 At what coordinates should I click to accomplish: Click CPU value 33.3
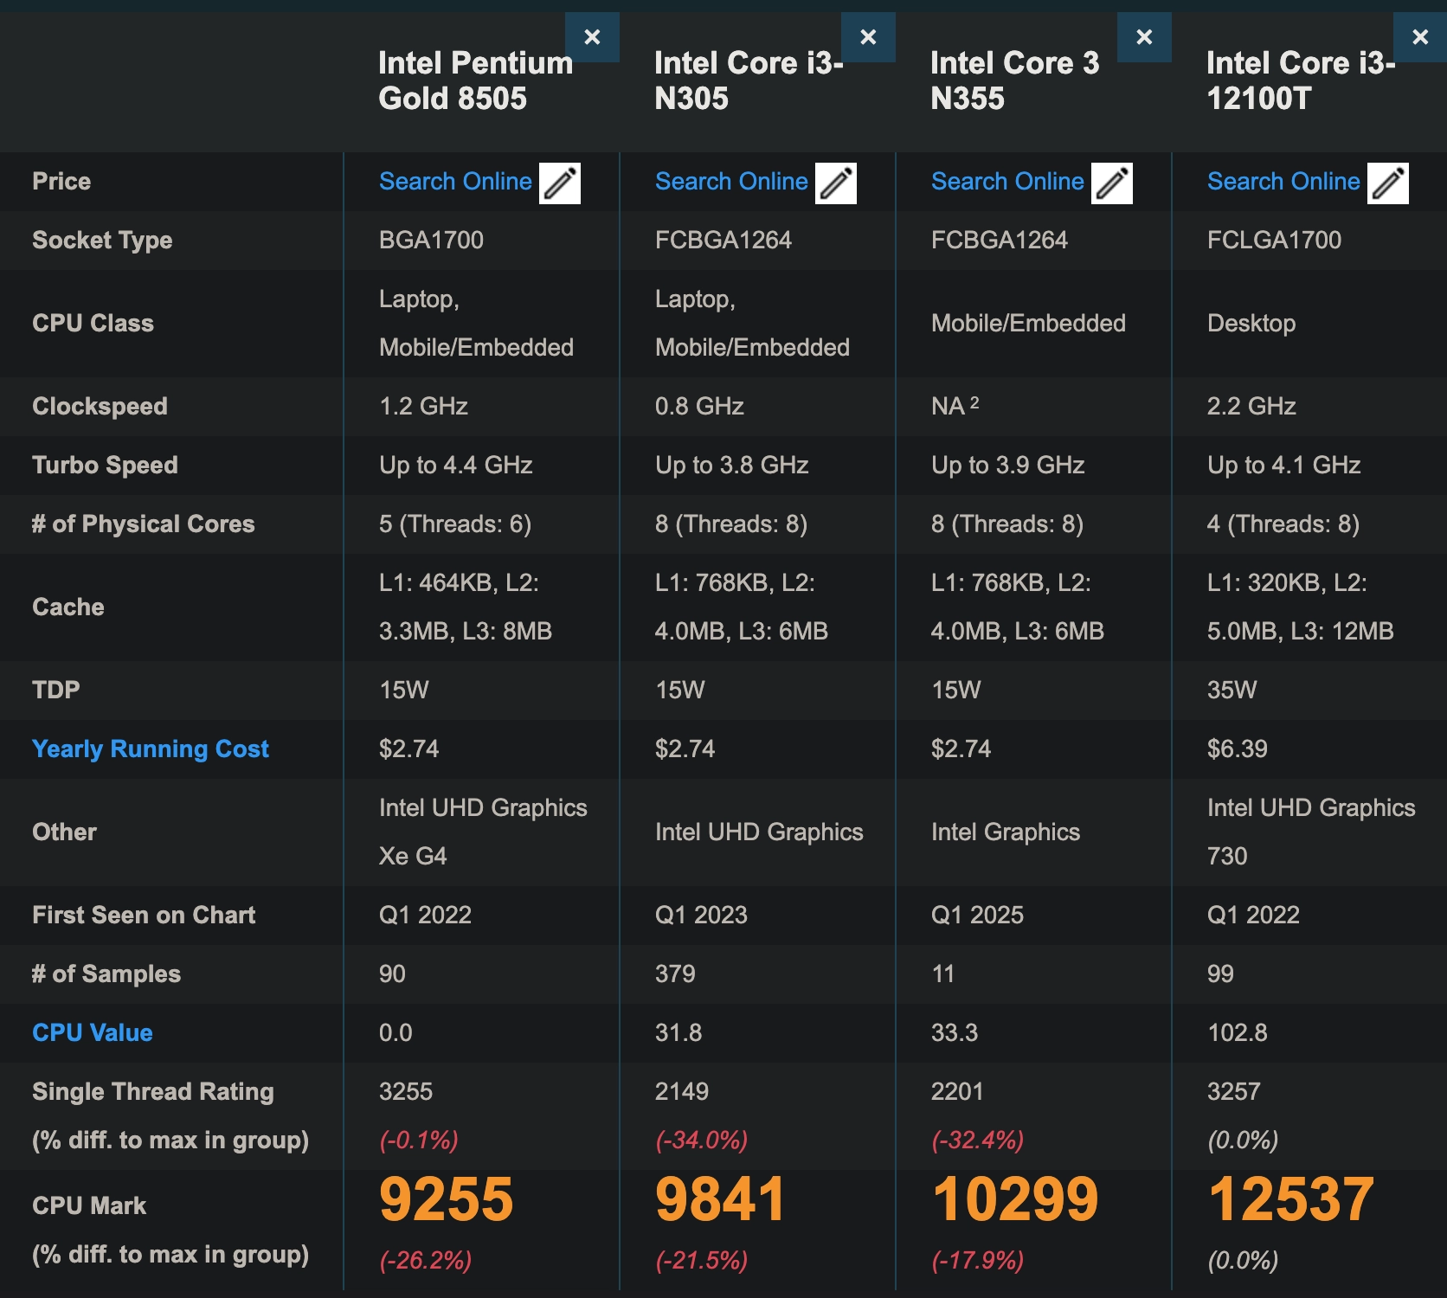point(955,1033)
